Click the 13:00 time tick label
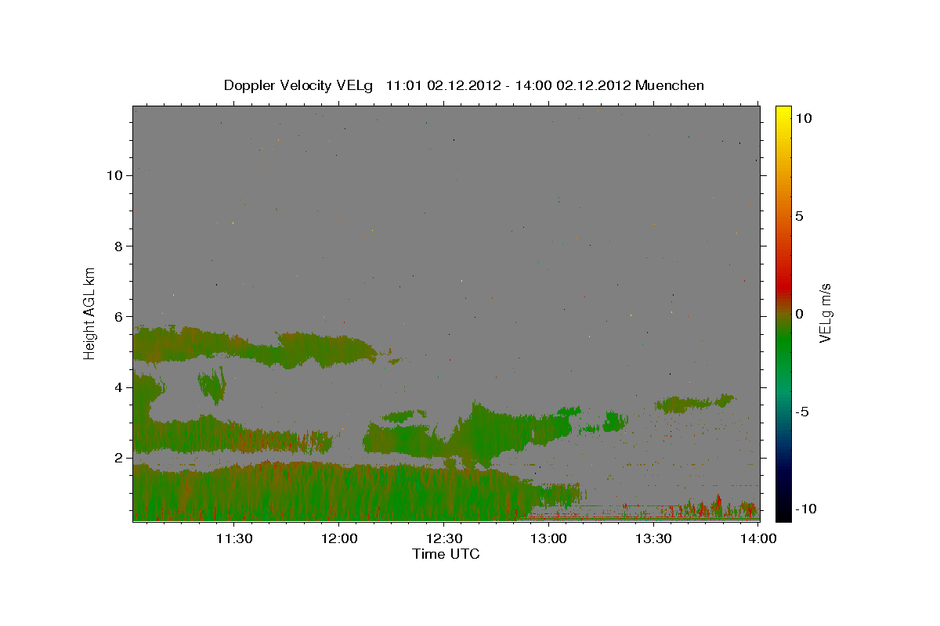This screenshot has height=626, width=940. (x=548, y=538)
